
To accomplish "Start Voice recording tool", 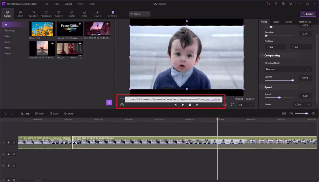I will (x=69, y=114).
